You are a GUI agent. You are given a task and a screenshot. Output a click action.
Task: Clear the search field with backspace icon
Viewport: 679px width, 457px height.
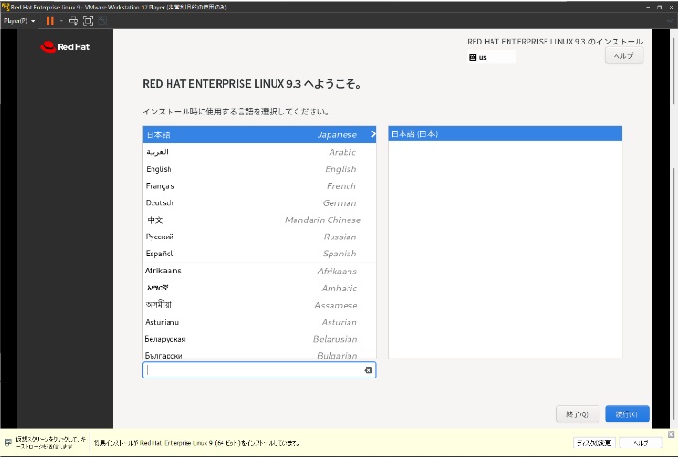(x=367, y=370)
